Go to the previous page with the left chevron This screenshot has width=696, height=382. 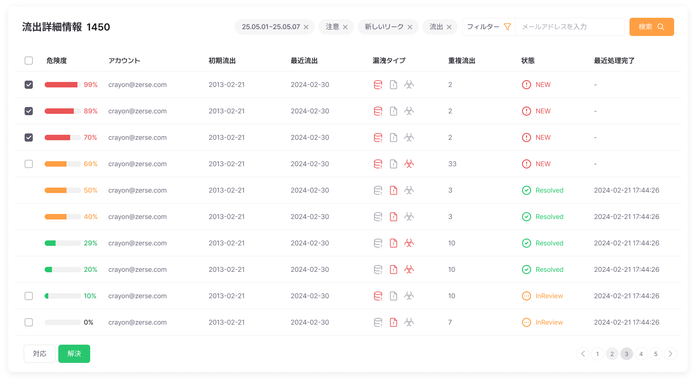point(583,354)
